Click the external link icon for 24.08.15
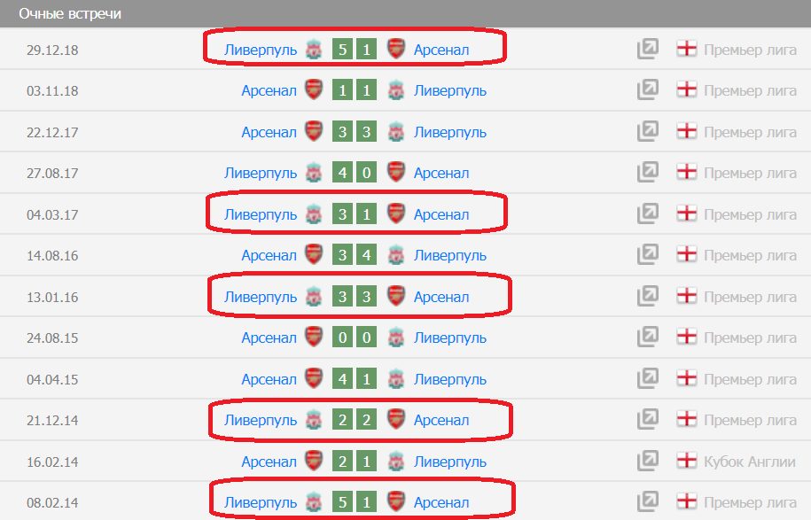 point(648,338)
